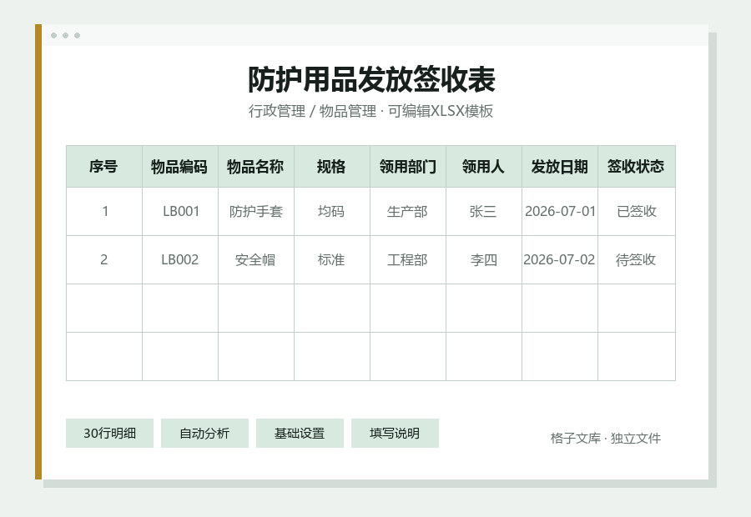Switch to the 基础设置 tab

[x=300, y=434]
